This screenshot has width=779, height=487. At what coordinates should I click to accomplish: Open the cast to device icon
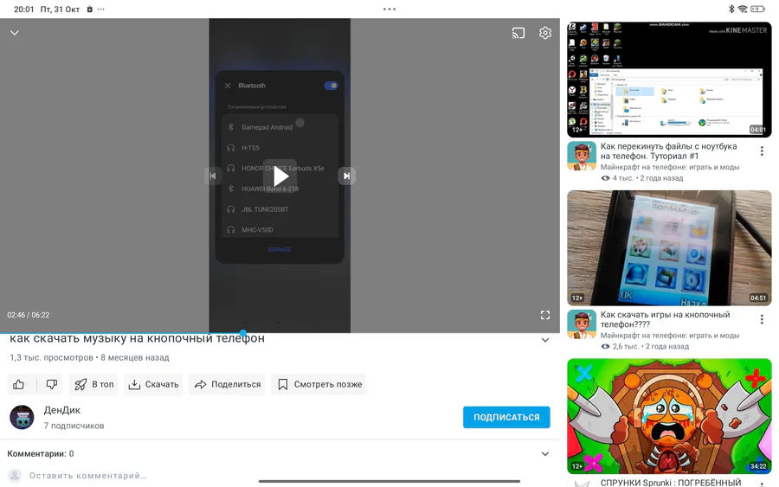[518, 33]
